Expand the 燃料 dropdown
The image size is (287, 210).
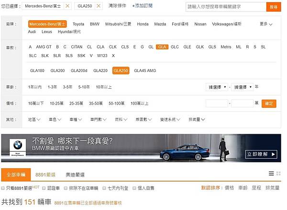pyautogui.click(x=121, y=119)
